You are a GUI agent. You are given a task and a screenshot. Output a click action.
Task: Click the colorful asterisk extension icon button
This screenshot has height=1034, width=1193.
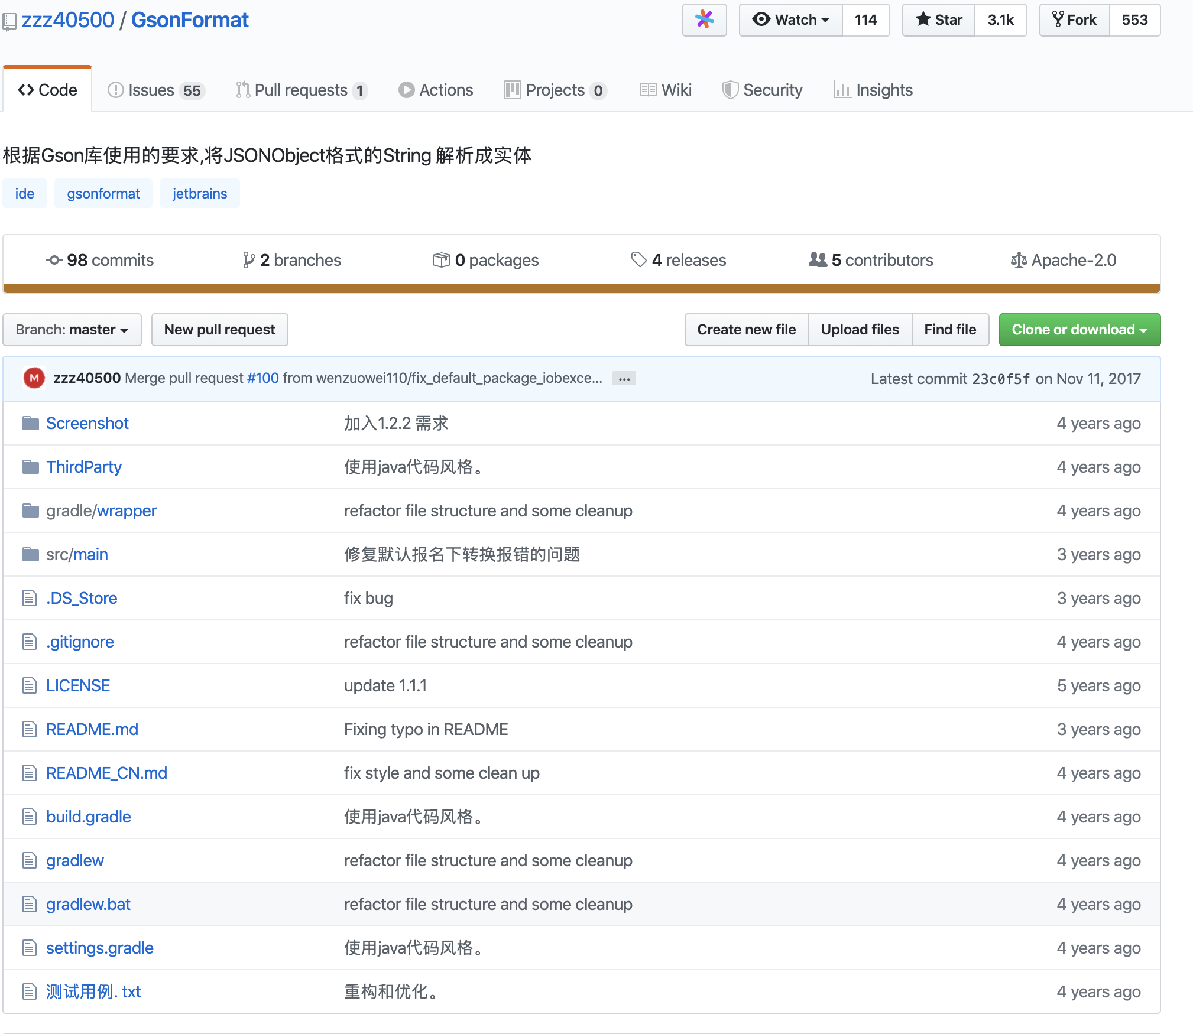[704, 20]
